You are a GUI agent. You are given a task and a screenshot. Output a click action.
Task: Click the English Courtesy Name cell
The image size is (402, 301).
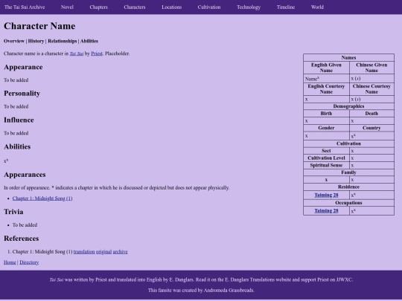pos(326,89)
